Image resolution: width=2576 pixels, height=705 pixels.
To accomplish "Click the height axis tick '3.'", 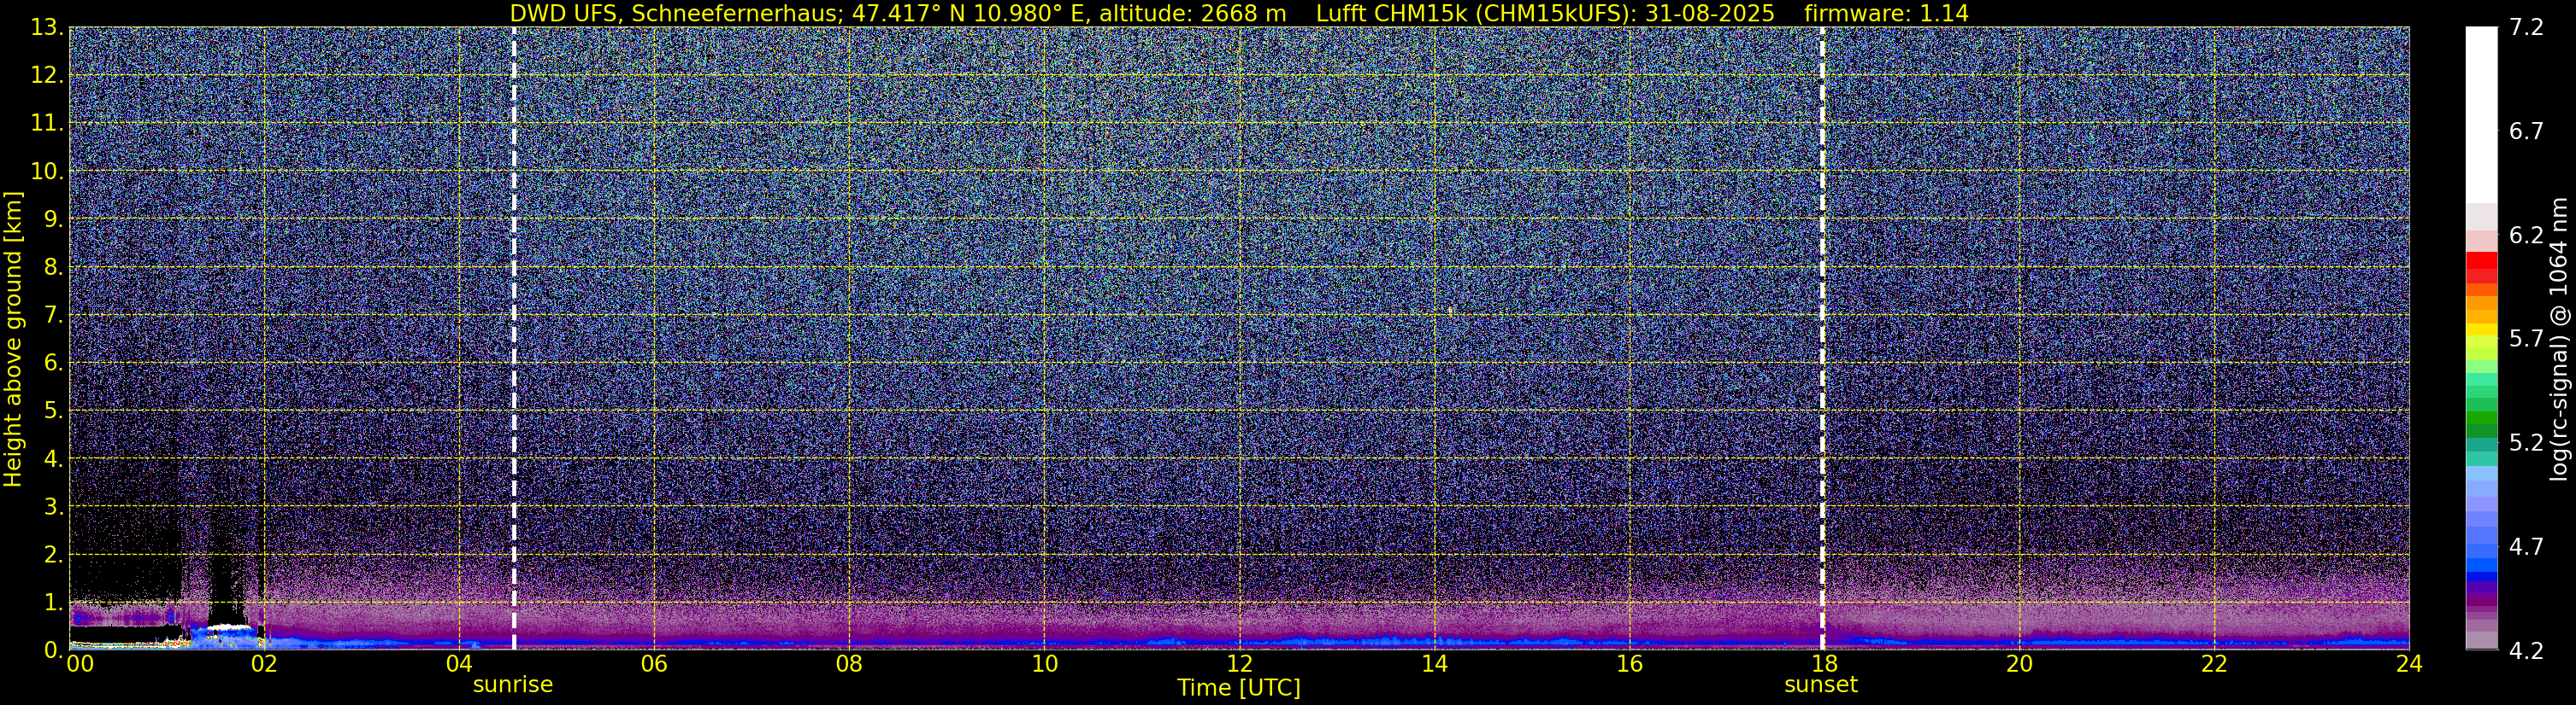I will click(x=53, y=507).
